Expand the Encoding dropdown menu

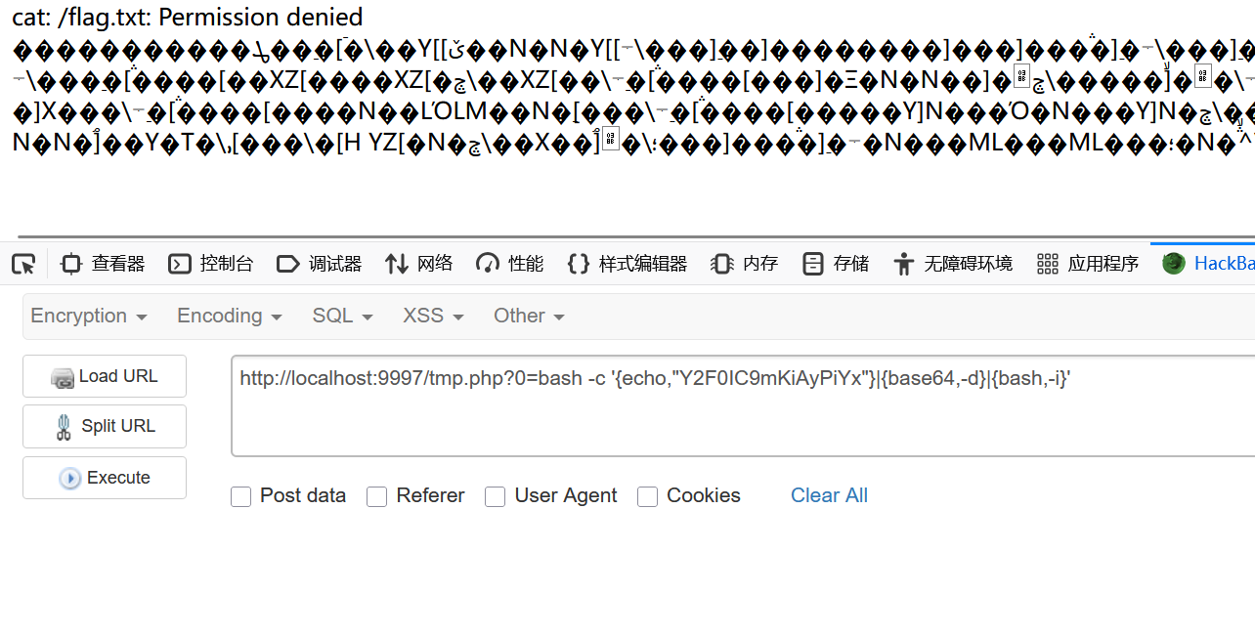[x=230, y=316]
